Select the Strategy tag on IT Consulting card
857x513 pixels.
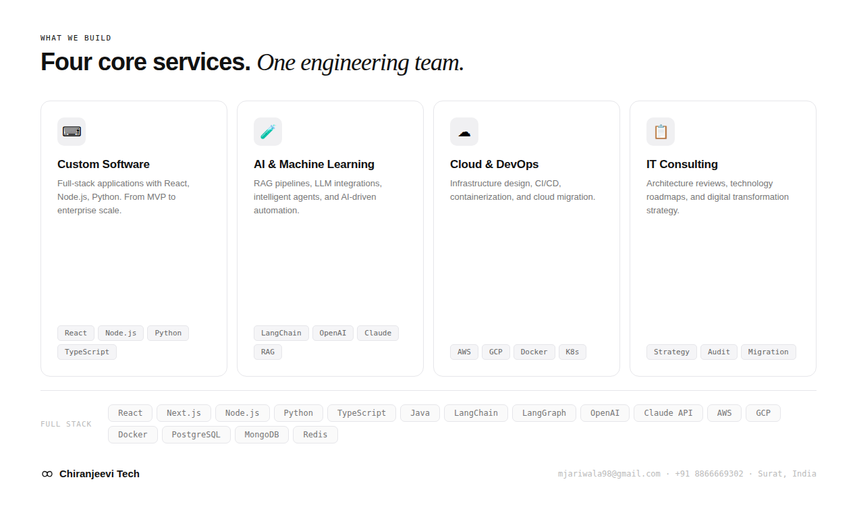coord(671,352)
